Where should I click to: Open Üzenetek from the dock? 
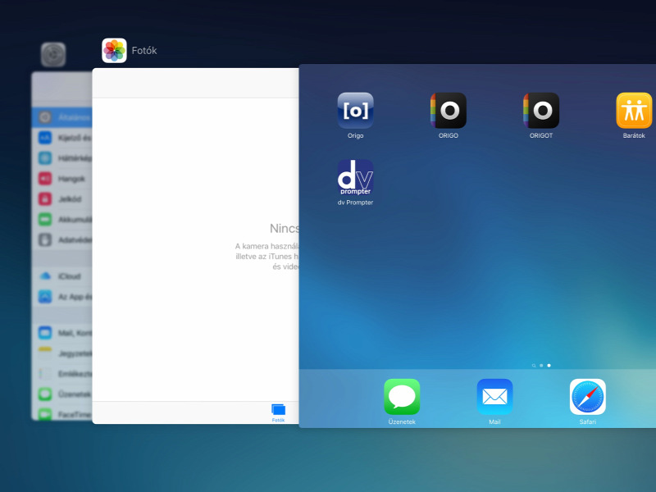point(402,397)
